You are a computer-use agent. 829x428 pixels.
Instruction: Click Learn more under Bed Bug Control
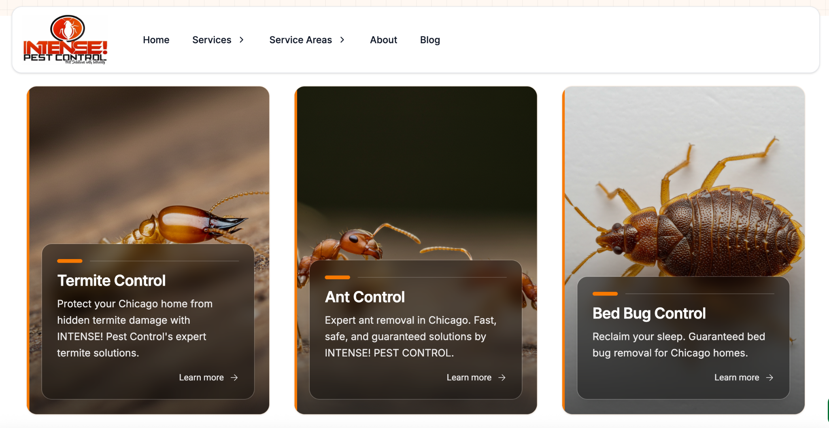point(737,377)
